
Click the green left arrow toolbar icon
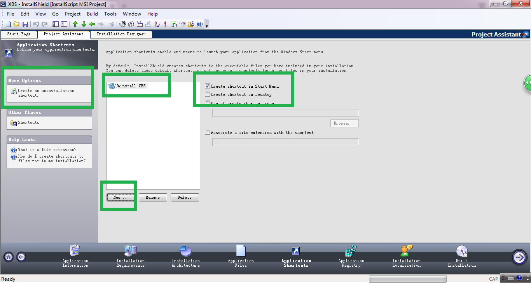(x=92, y=24)
